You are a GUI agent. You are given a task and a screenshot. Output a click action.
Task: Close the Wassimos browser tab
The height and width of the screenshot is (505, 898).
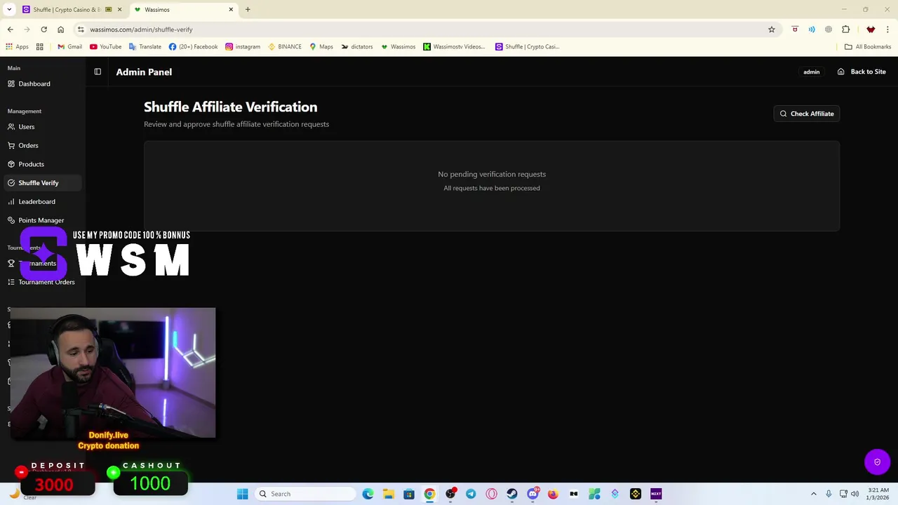tap(231, 10)
